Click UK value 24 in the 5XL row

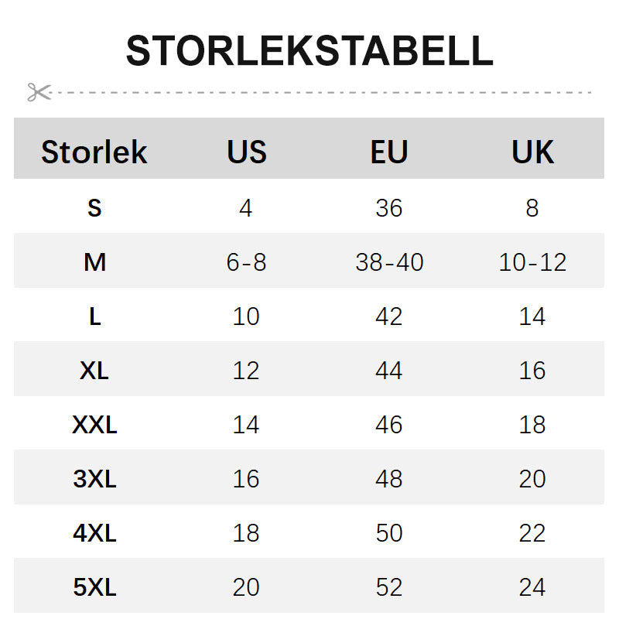pos(532,587)
